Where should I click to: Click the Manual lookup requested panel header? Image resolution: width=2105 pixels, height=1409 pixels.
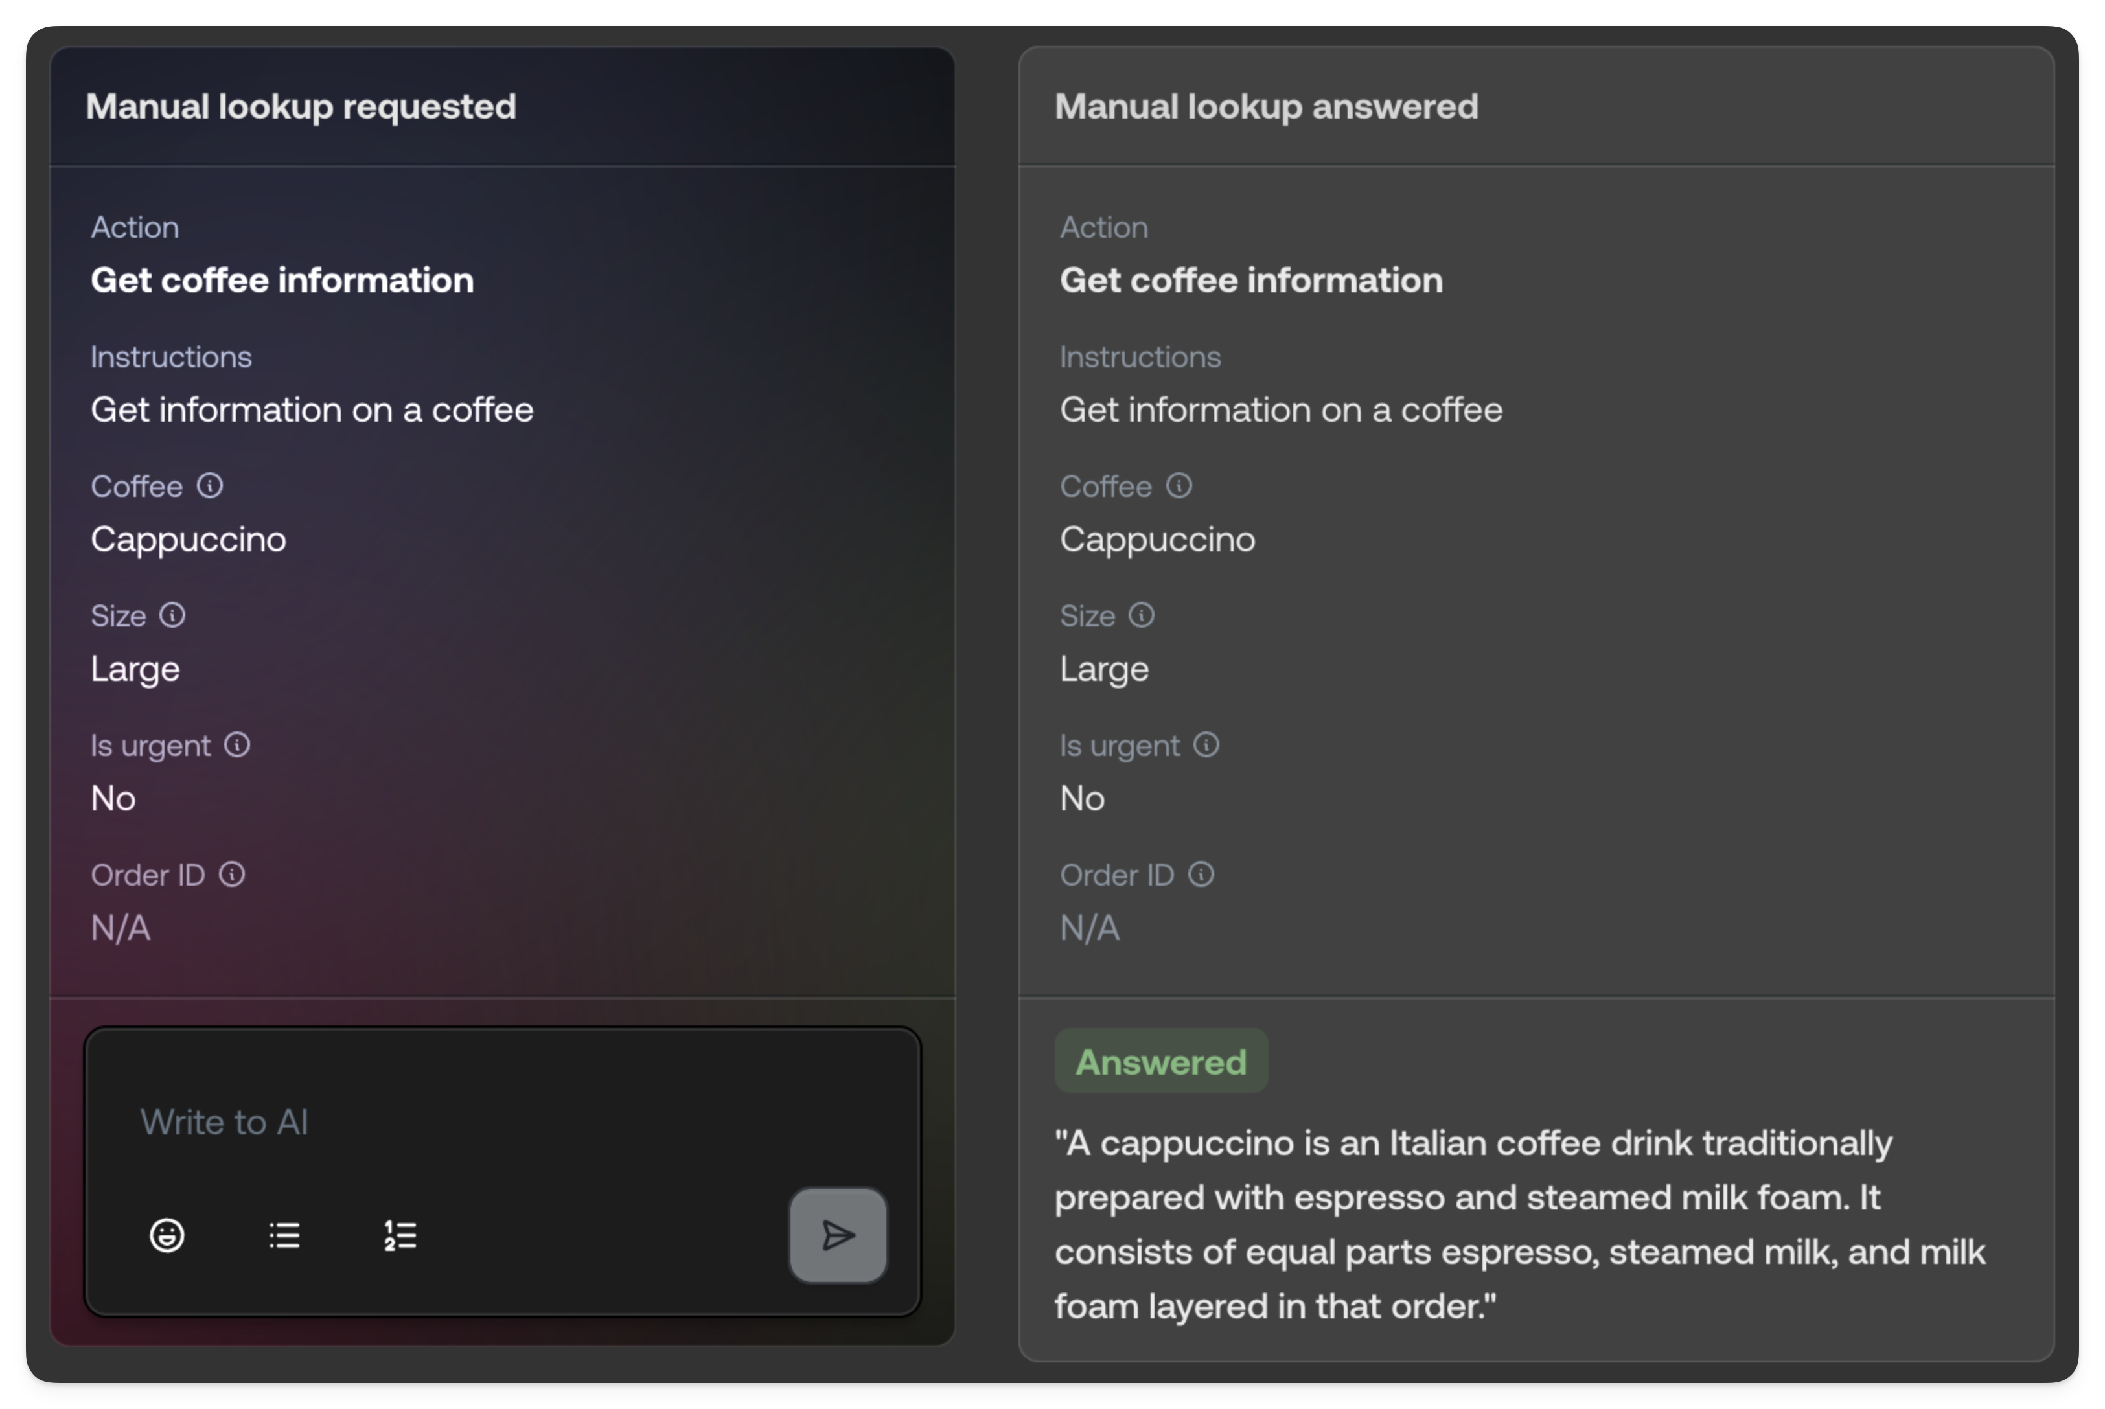301,106
